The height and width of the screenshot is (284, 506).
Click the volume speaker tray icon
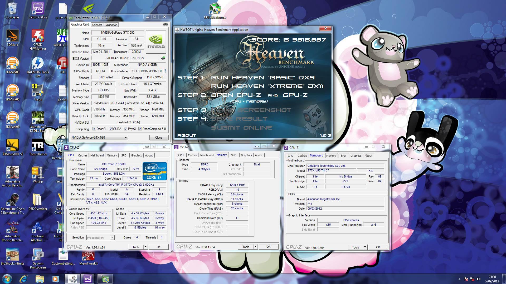479,279
